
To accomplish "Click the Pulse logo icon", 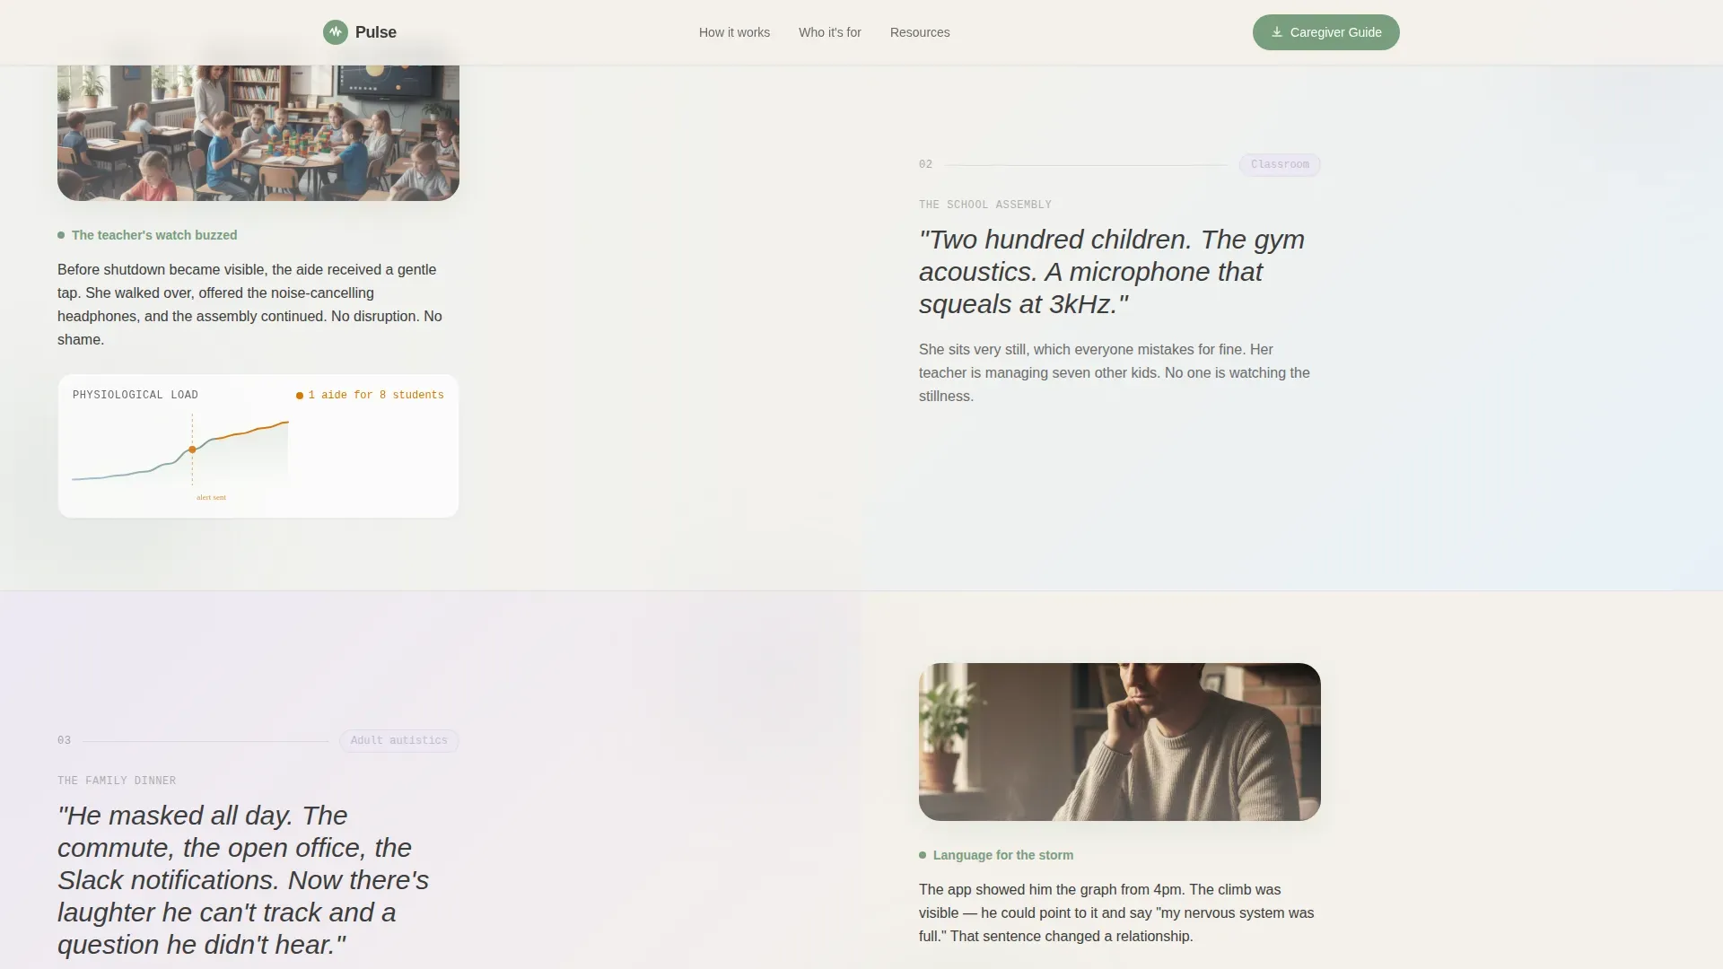I will coord(336,32).
